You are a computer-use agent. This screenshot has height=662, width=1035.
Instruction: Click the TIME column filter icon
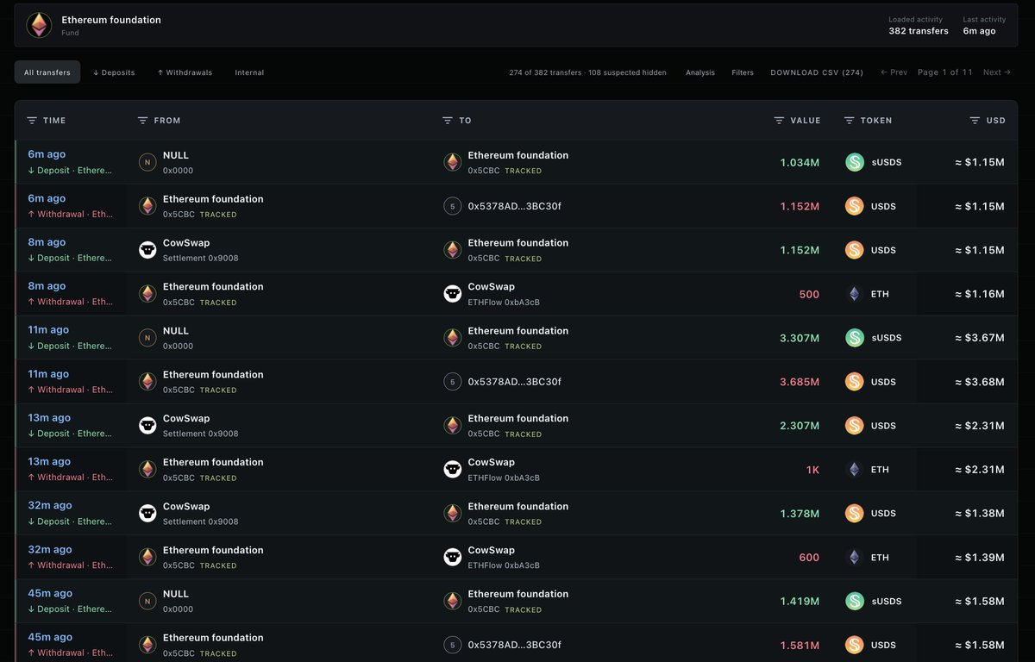point(32,121)
